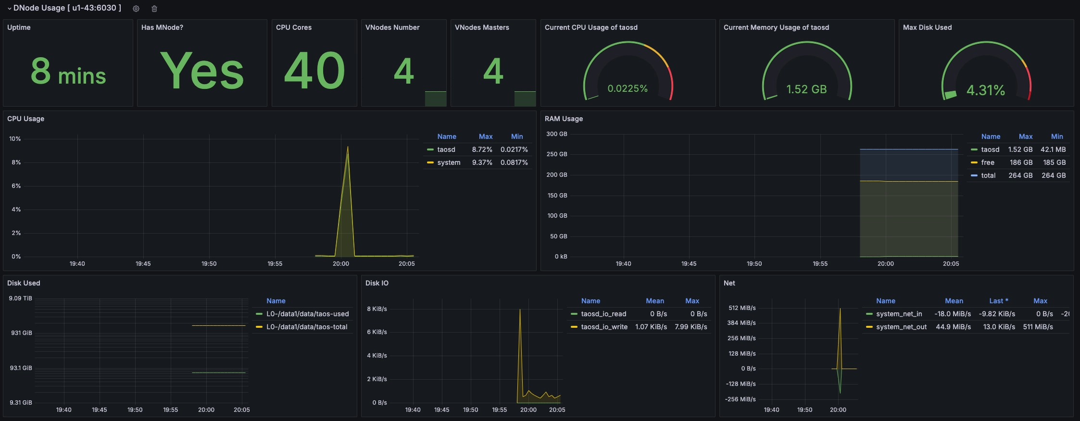The width and height of the screenshot is (1080, 421).
Task: Open row options via gear icon
Action: (136, 9)
